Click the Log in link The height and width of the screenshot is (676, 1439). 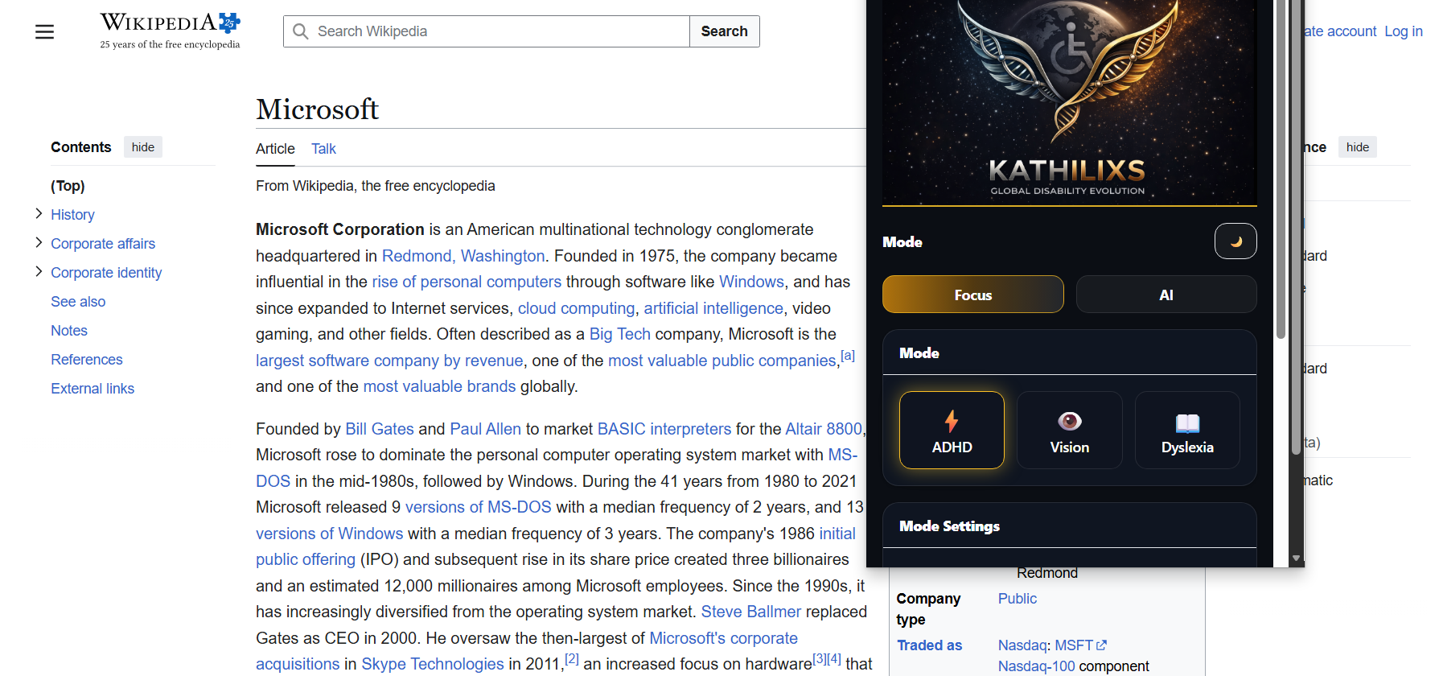point(1403,31)
